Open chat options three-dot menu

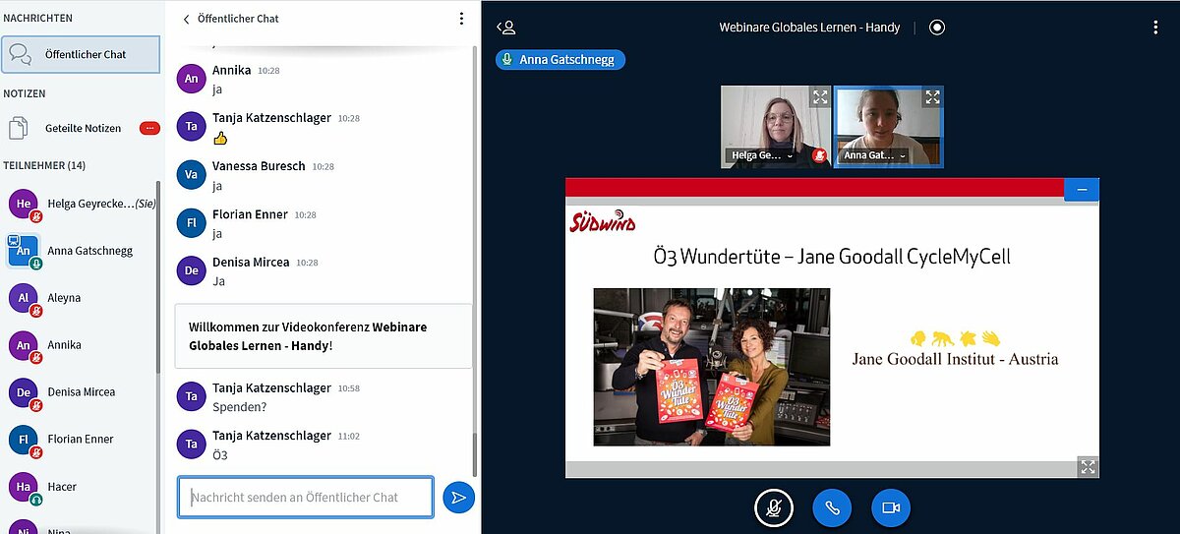(461, 19)
